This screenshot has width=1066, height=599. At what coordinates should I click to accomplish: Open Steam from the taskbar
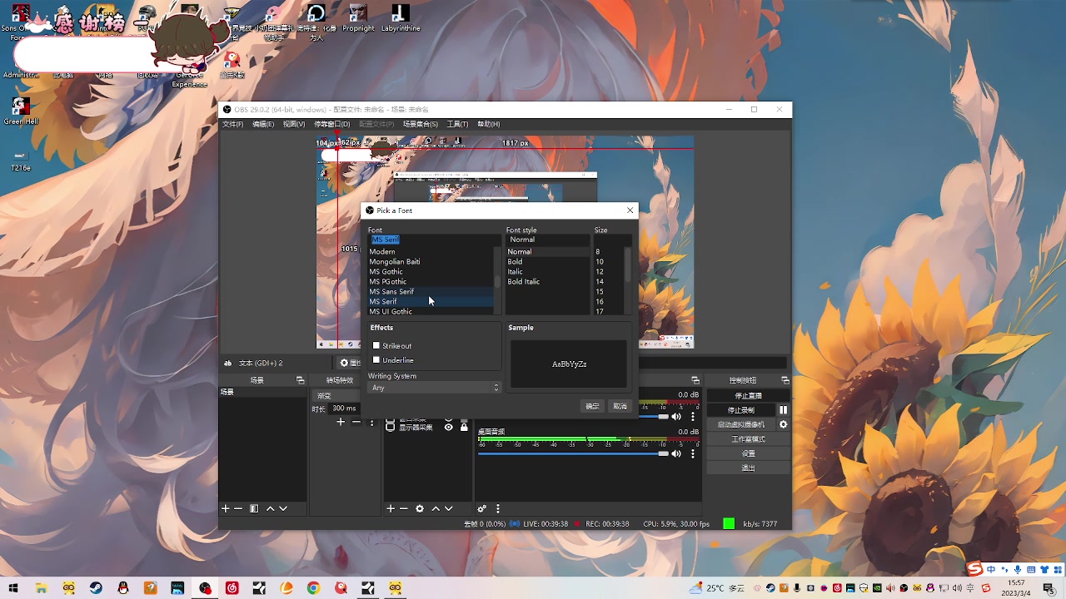tap(96, 588)
